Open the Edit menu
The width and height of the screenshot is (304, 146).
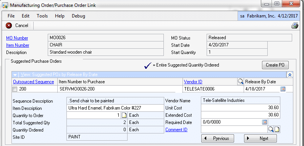(26, 16)
